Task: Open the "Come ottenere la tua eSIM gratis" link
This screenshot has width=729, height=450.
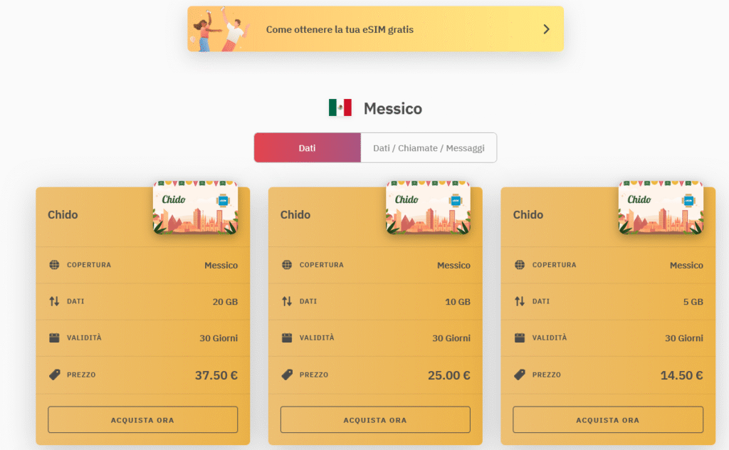Action: point(340,30)
